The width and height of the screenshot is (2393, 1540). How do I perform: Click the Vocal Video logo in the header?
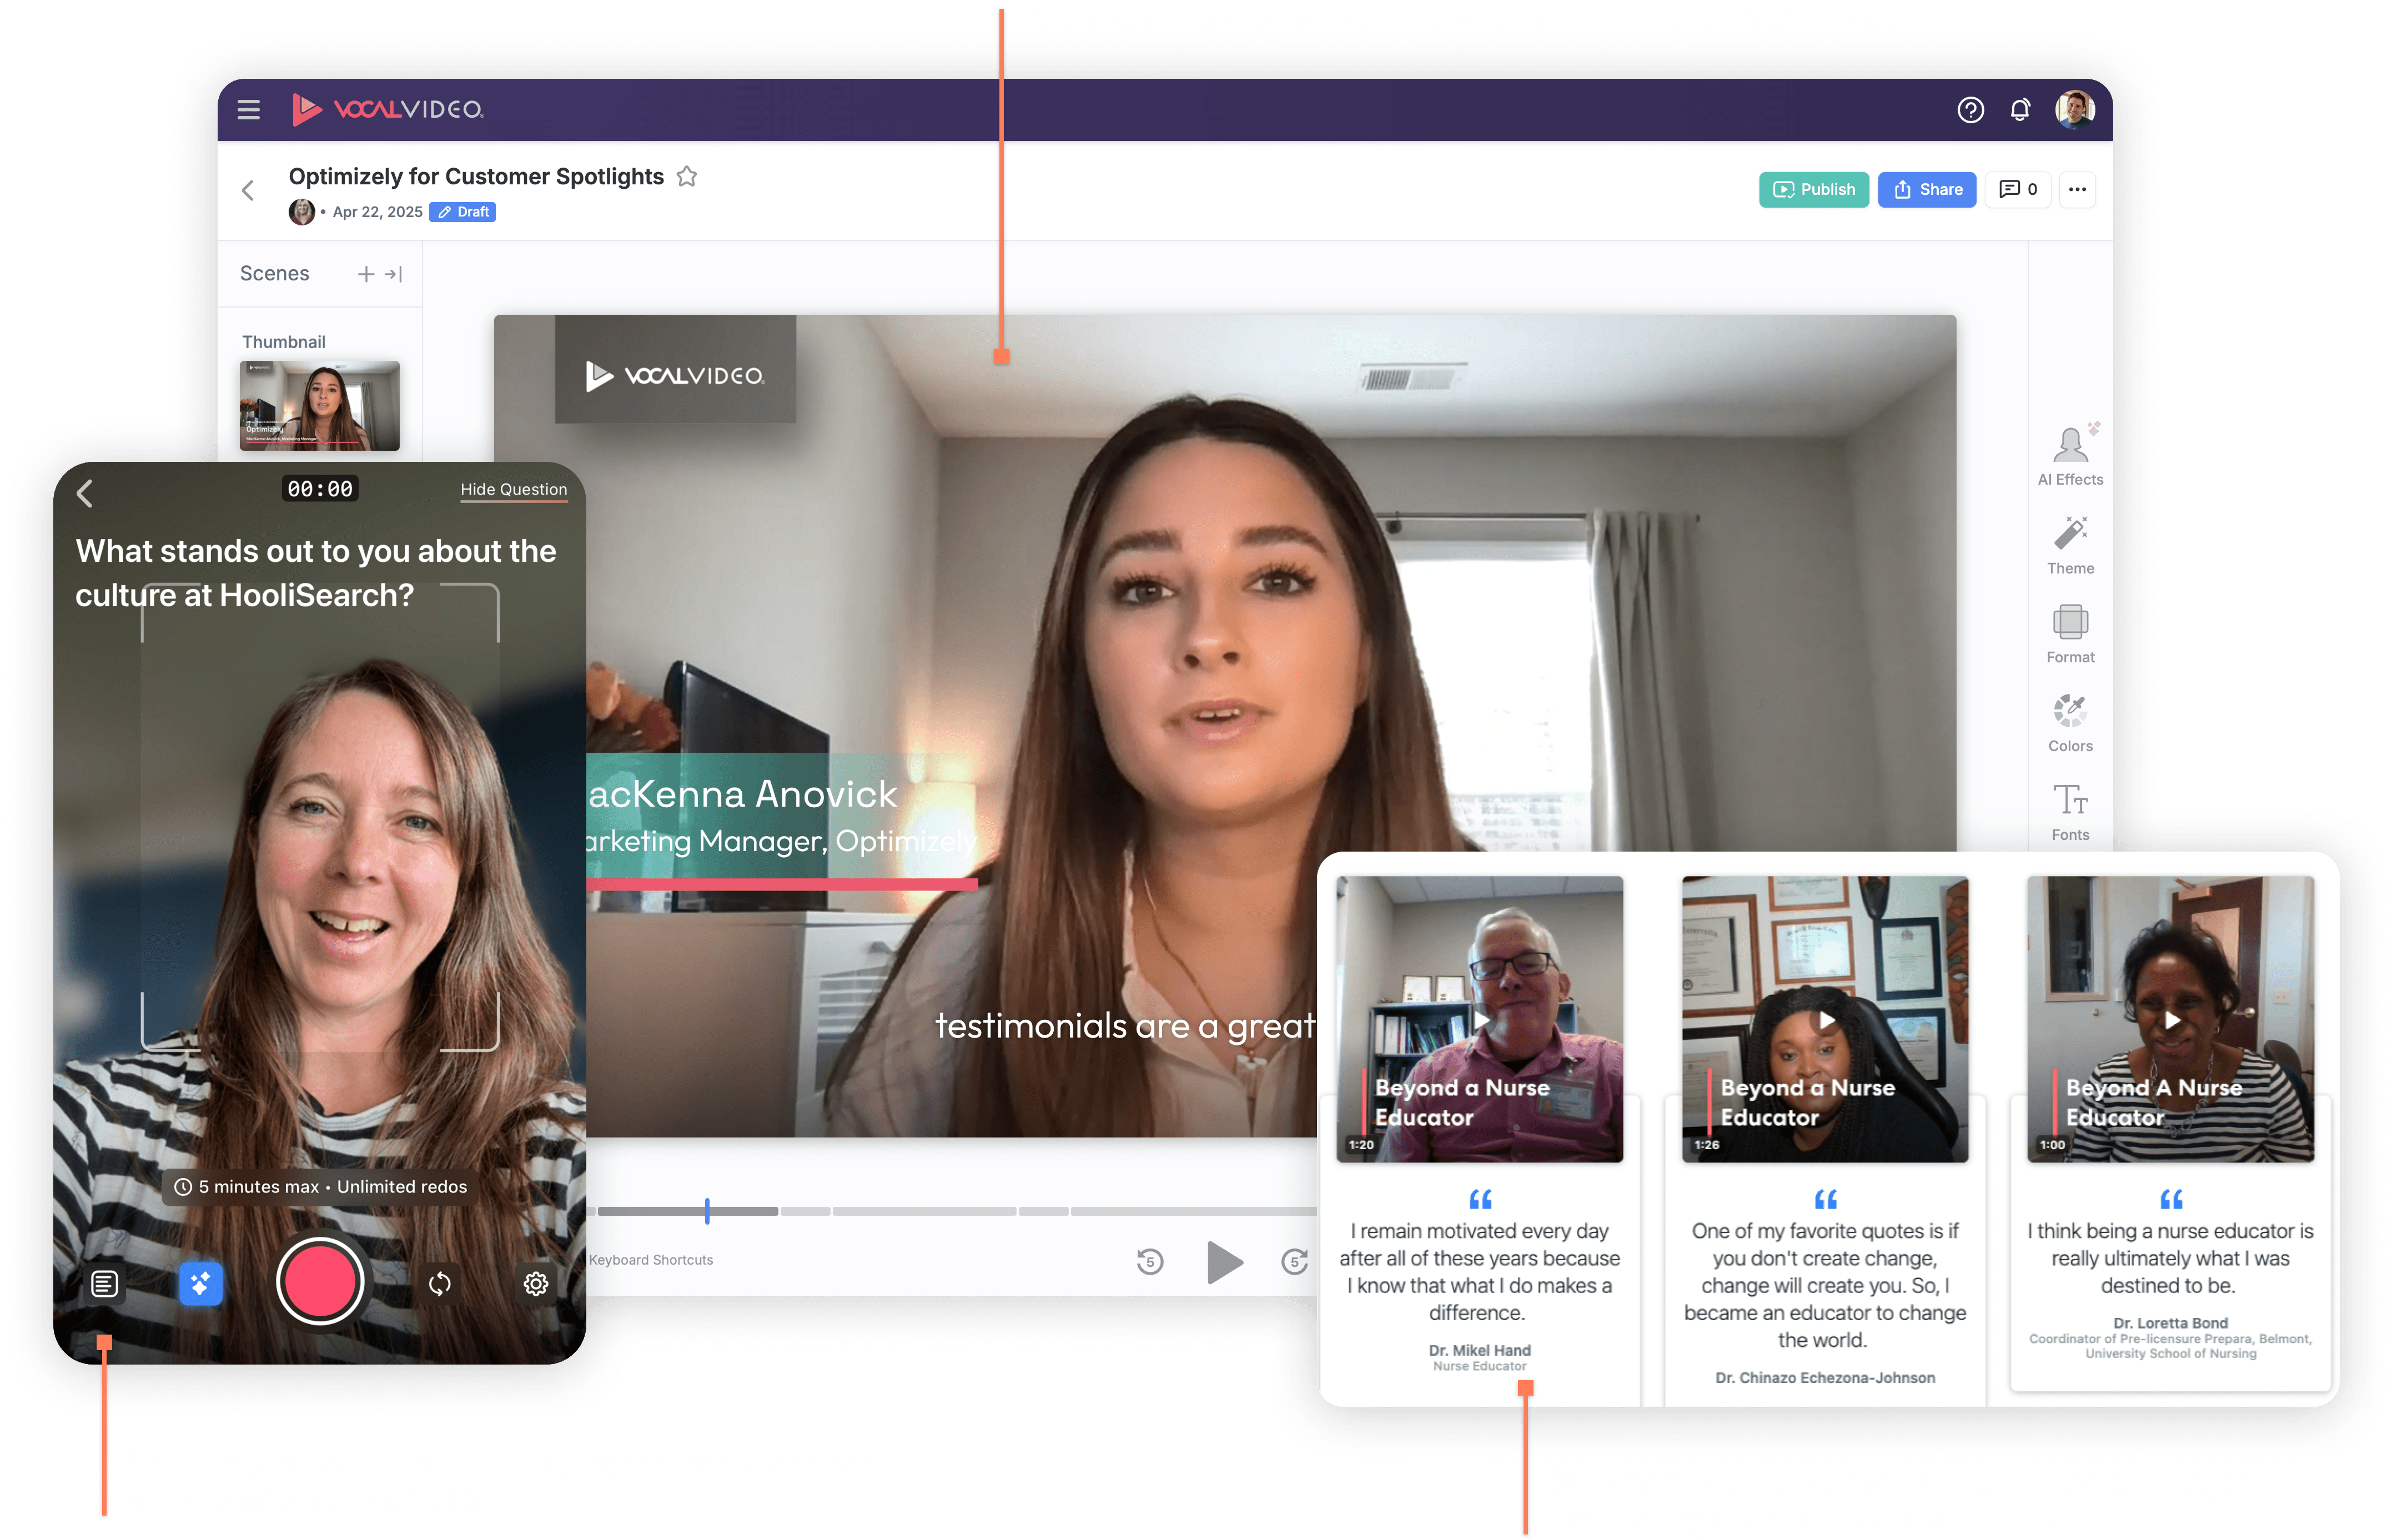[x=388, y=109]
